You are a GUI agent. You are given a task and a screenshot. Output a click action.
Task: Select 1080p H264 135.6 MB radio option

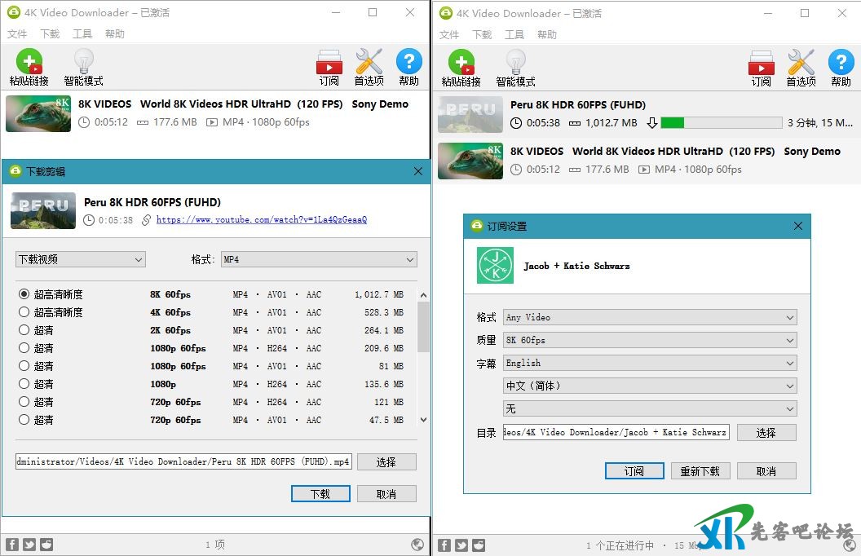24,384
